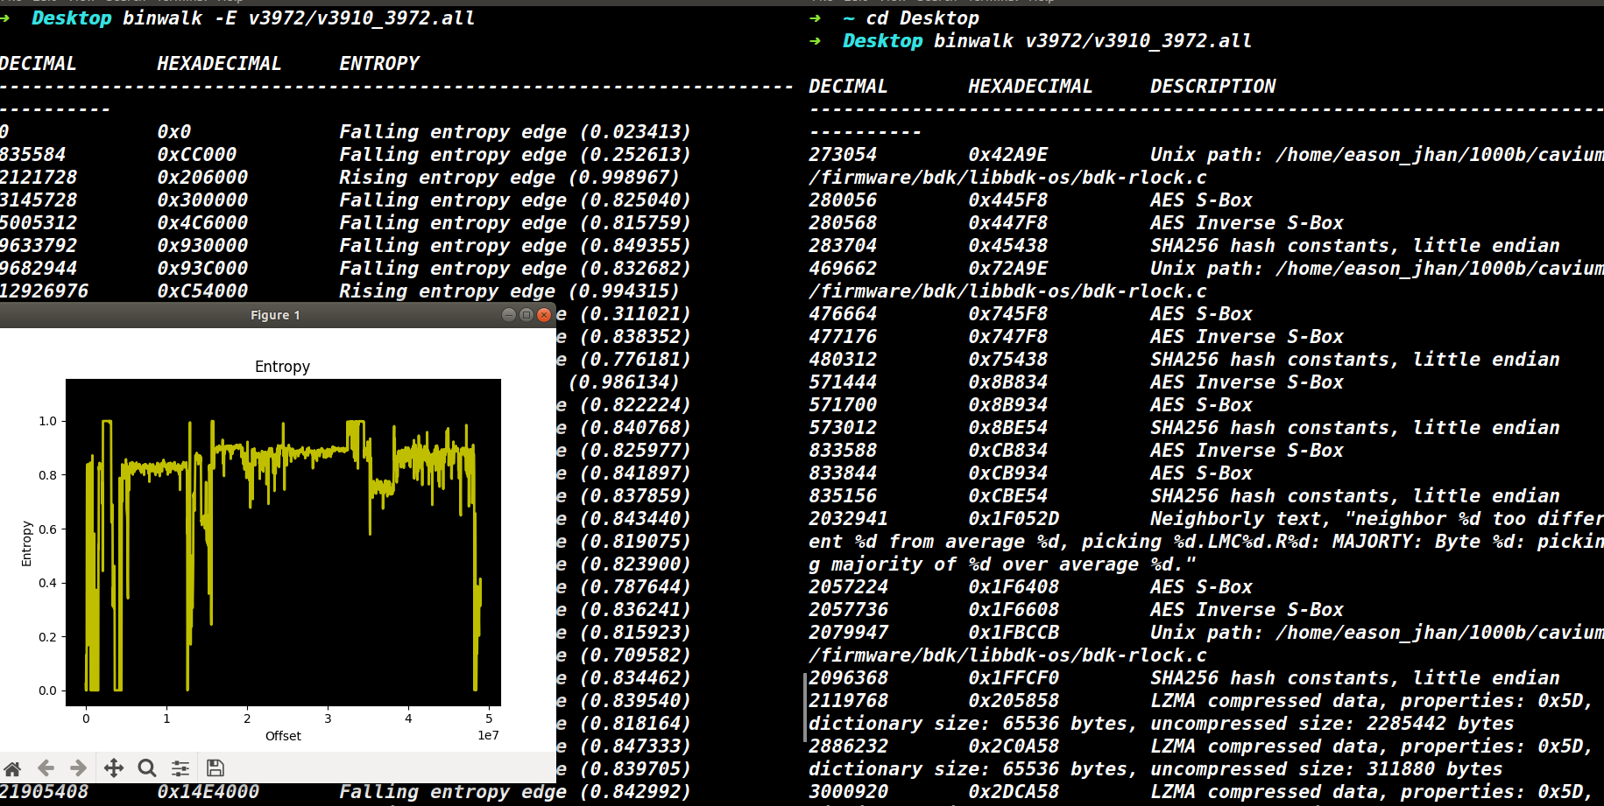Image resolution: width=1604 pixels, height=806 pixels.
Task: Click AES S-Box entry at 0xCB934
Action: 1201,473
